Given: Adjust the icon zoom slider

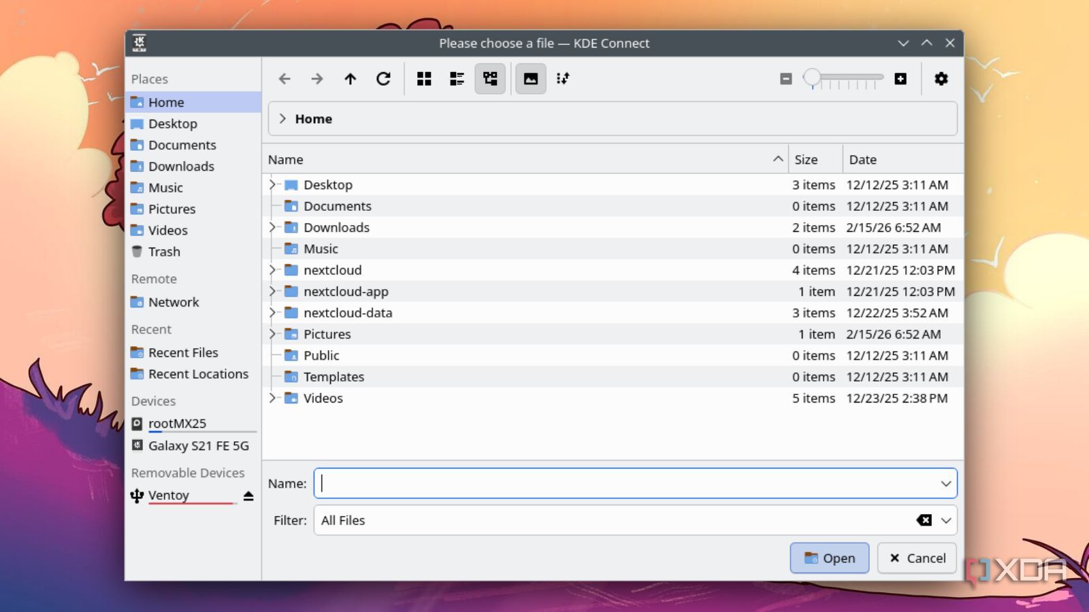Looking at the screenshot, I should [843, 79].
